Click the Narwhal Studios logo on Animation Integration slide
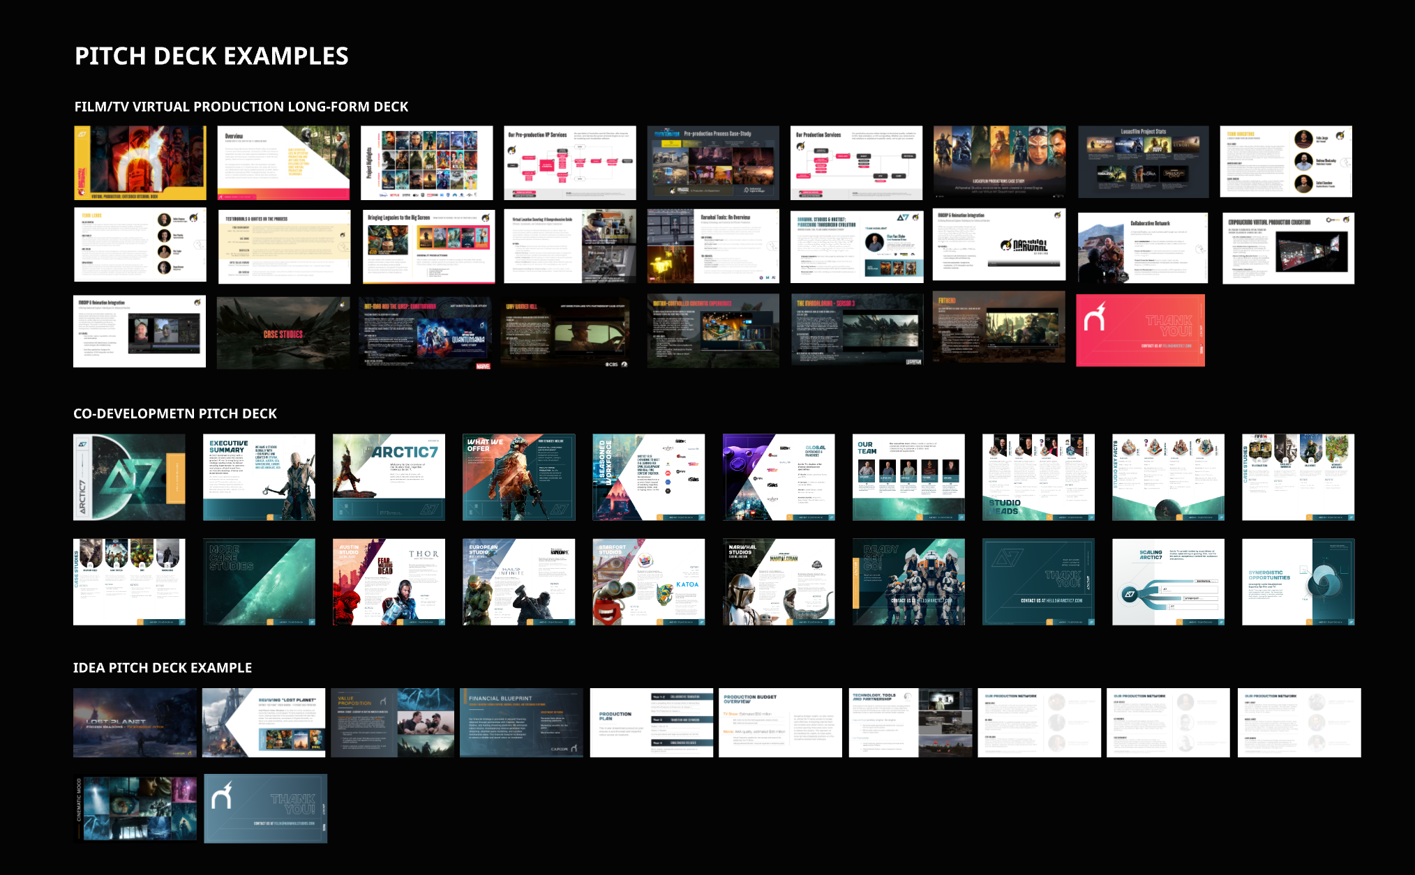Viewport: 1415px width, 875px height. pyautogui.click(x=1024, y=246)
